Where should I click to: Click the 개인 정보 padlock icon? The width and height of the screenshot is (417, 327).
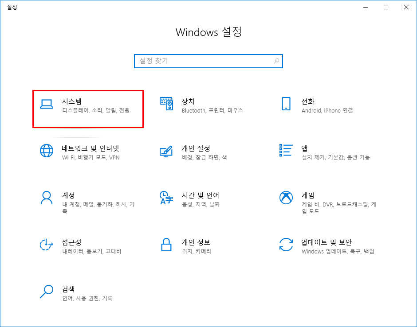166,245
